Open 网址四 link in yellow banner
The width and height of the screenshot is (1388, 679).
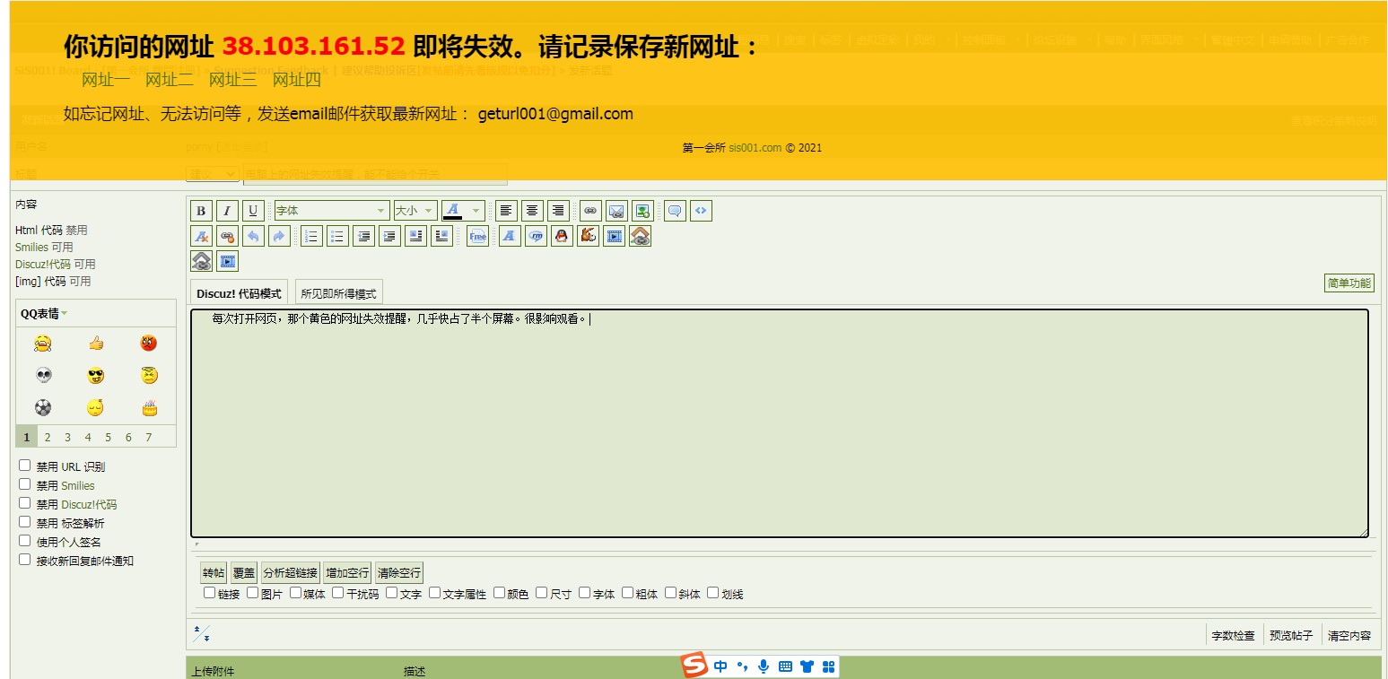[297, 80]
